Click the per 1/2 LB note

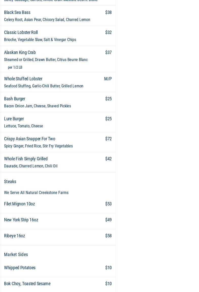click(x=15, y=67)
